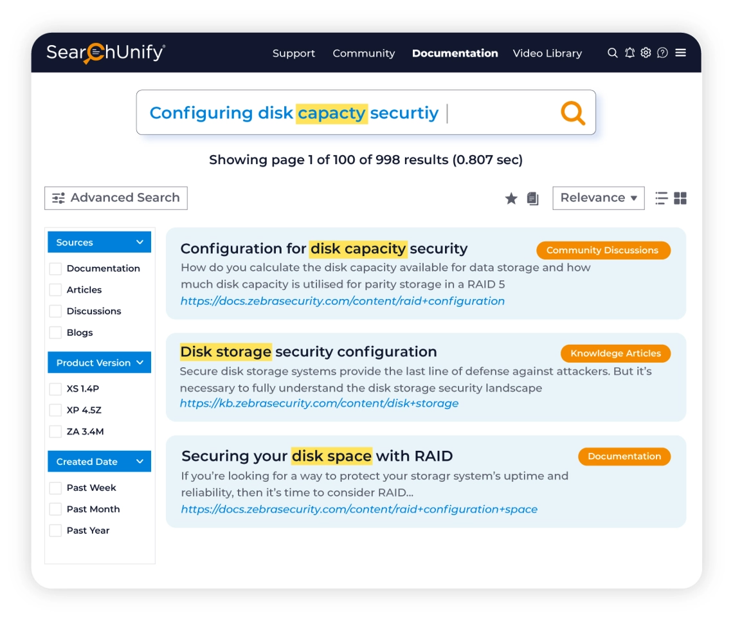Check the Documentation source checkbox
This screenshot has height=620, width=733.
tap(56, 268)
